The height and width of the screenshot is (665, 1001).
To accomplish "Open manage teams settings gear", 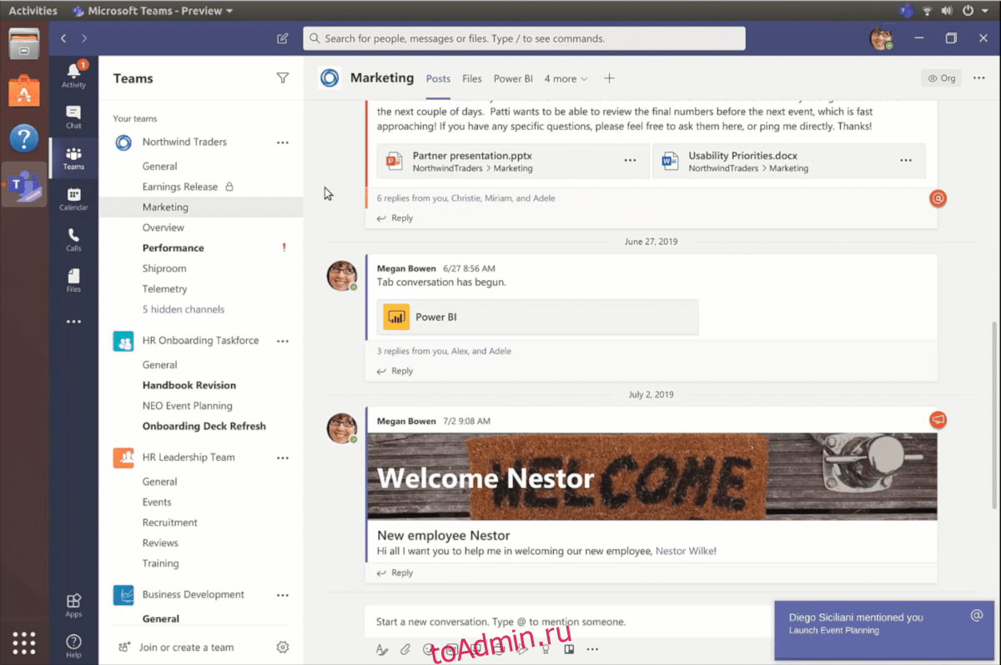I will pyautogui.click(x=283, y=647).
